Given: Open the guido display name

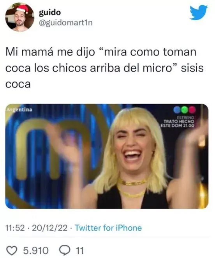Looking at the screenshot, I should (50, 12).
